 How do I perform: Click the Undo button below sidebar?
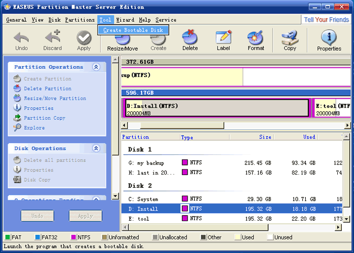[x=38, y=216]
